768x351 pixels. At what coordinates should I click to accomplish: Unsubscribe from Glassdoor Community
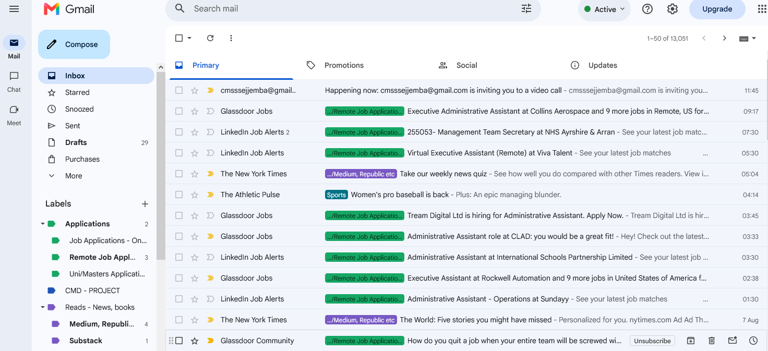652,341
